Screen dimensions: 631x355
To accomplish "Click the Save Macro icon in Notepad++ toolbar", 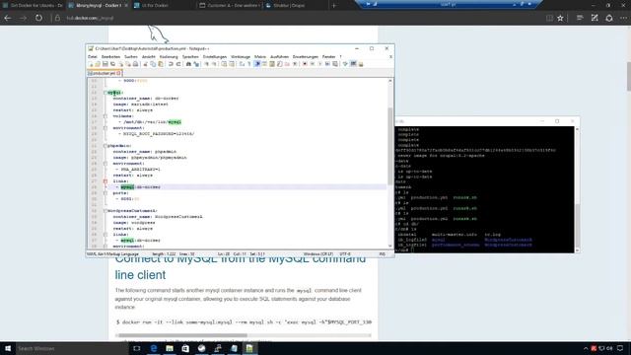I will [x=335, y=64].
